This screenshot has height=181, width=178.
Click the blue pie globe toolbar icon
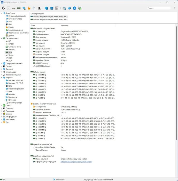point(47,8)
